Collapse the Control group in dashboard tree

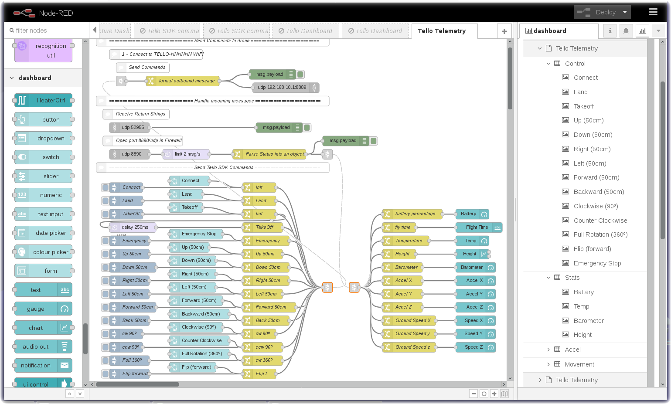(548, 64)
